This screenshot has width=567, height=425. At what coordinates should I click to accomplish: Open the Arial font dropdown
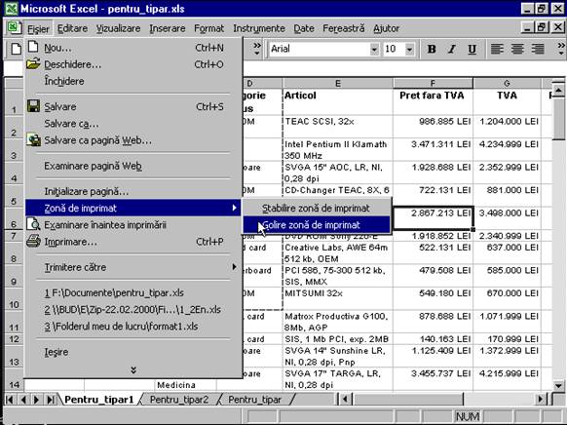tap(374, 49)
